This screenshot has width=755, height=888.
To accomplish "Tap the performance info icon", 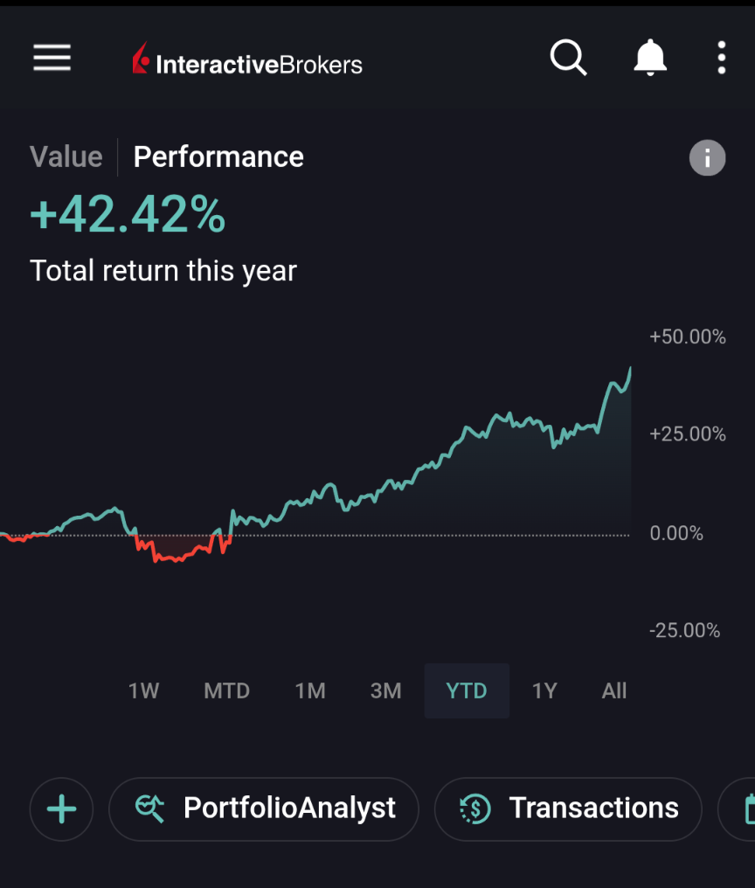I will [x=707, y=158].
